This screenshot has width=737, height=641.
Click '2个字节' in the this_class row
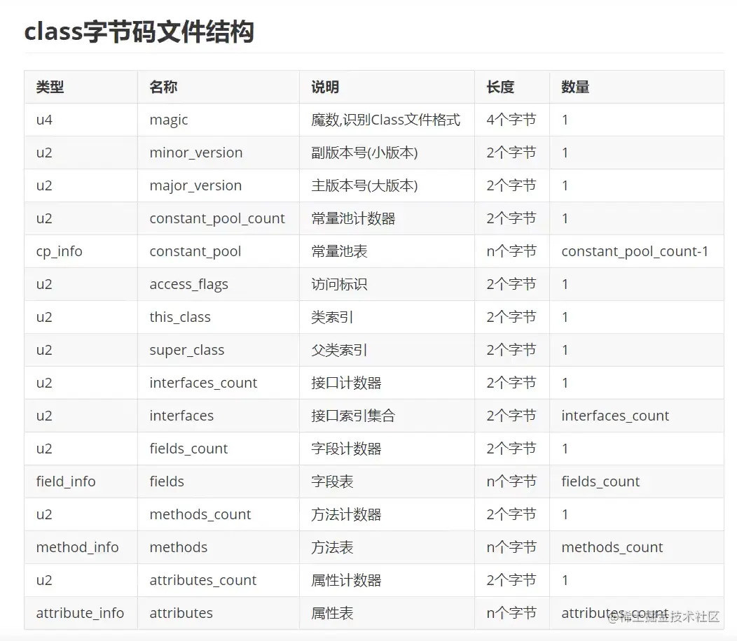(x=511, y=317)
